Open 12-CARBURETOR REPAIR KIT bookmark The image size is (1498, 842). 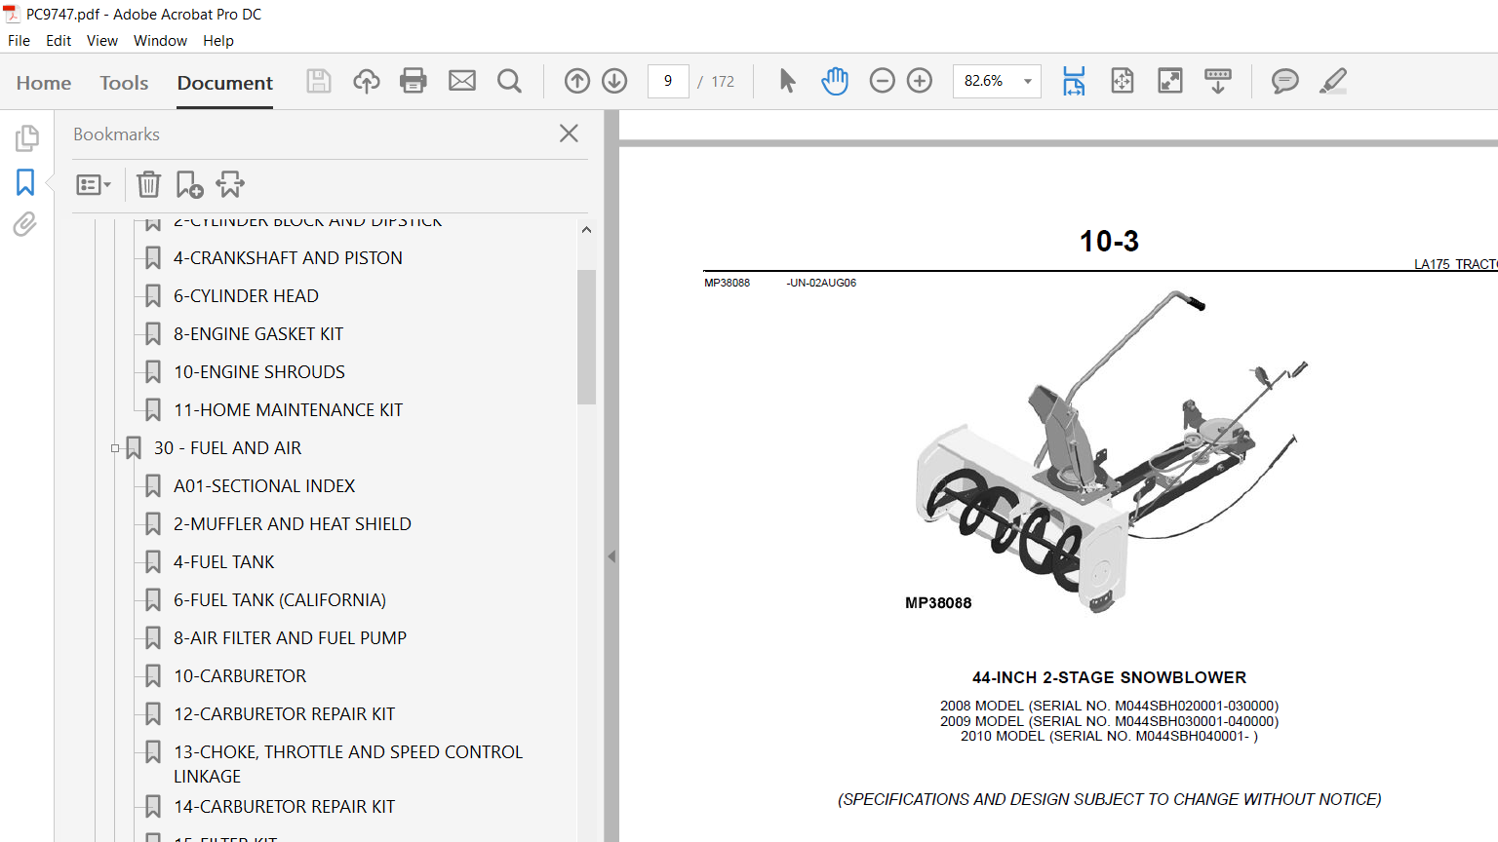[x=284, y=714]
